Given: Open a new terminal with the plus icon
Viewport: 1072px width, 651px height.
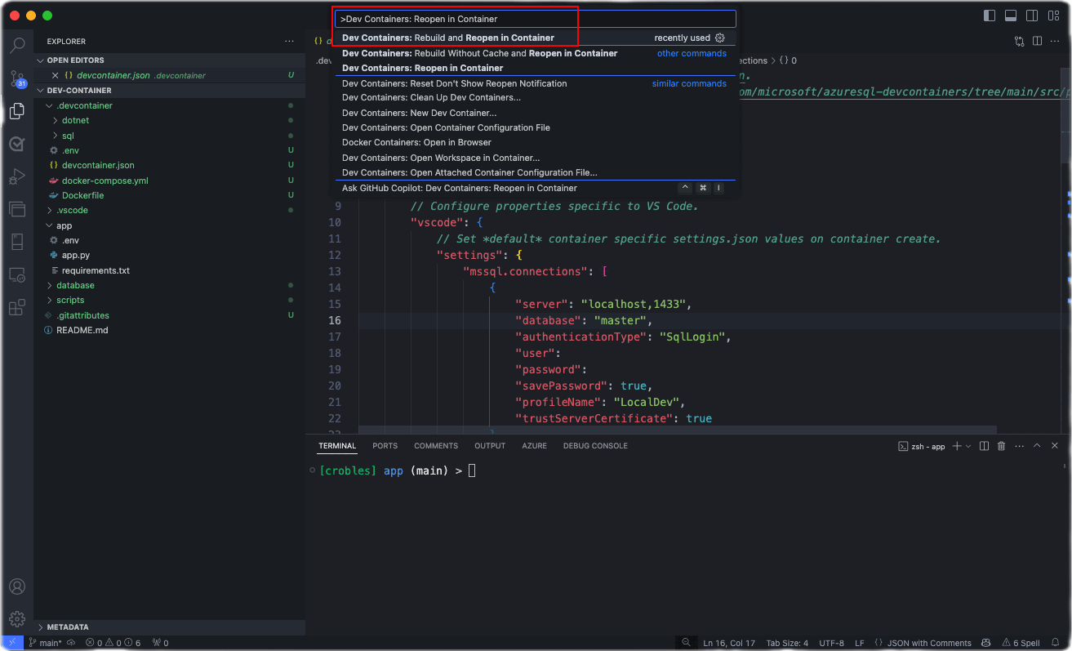Looking at the screenshot, I should point(957,446).
